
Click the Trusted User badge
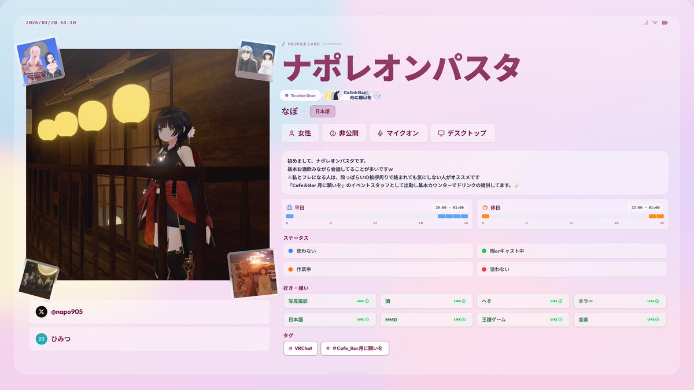point(300,95)
